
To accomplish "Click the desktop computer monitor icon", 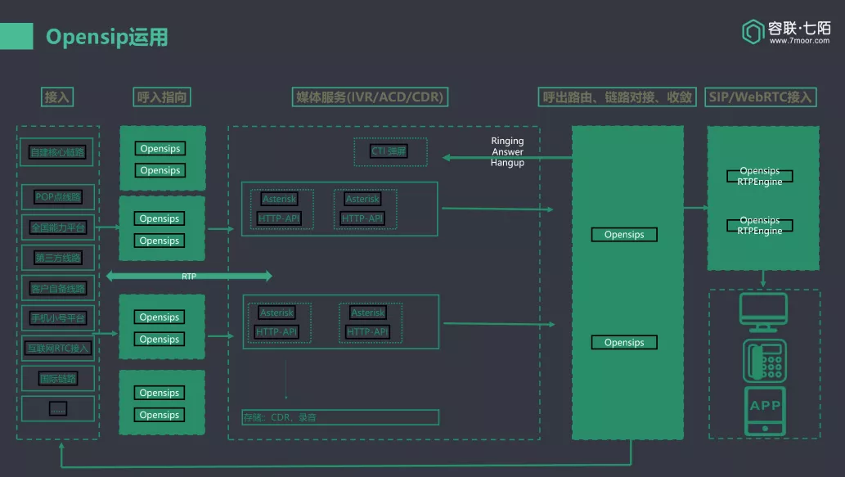I will 762,312.
